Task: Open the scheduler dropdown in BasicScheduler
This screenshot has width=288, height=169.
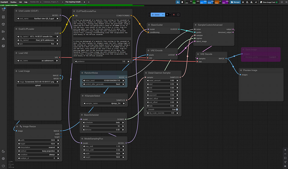Action: (x=104, y=123)
